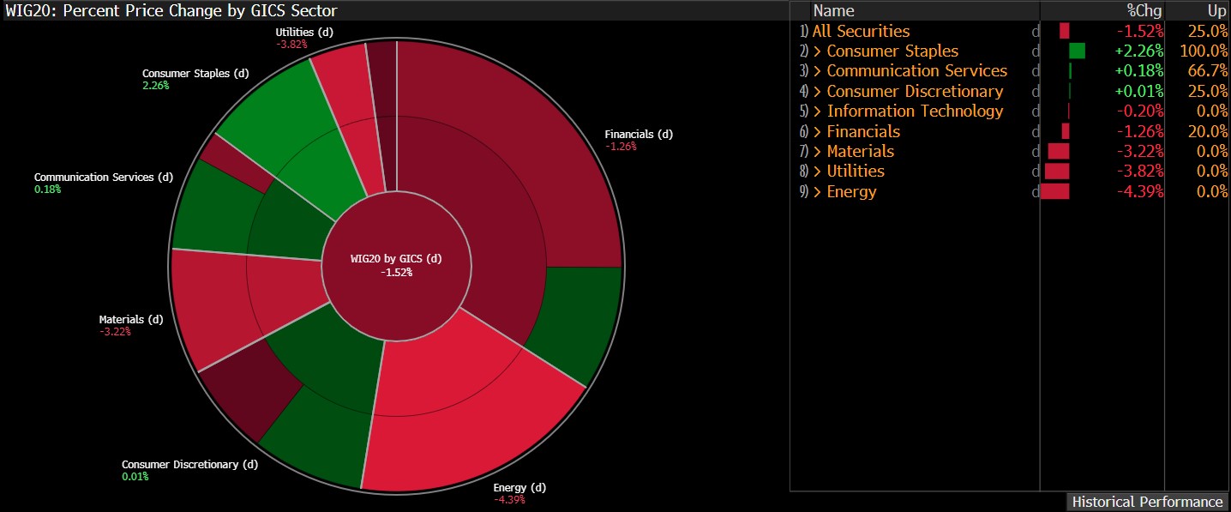1231x512 pixels.
Task: Click the +0.18% change value
Action: tap(1139, 71)
